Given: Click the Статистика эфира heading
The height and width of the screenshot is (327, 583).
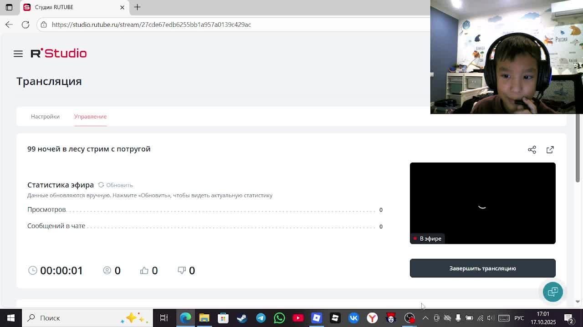Looking at the screenshot, I should pyautogui.click(x=61, y=185).
